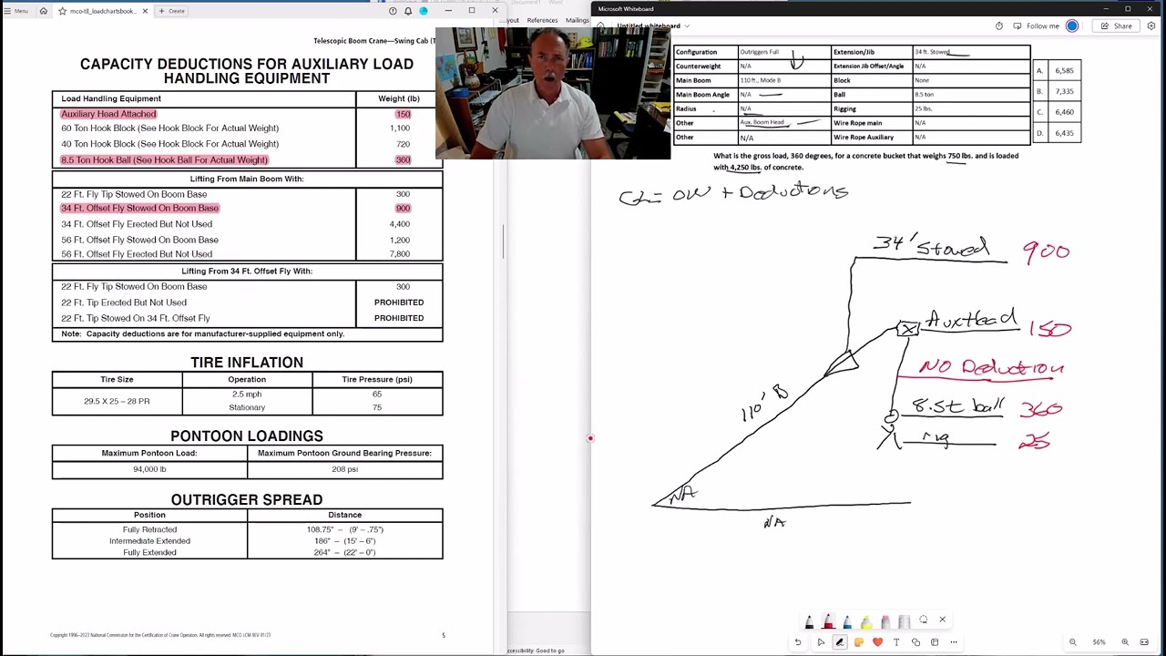Click the 56% zoom level
1166x656 pixels.
1099,642
